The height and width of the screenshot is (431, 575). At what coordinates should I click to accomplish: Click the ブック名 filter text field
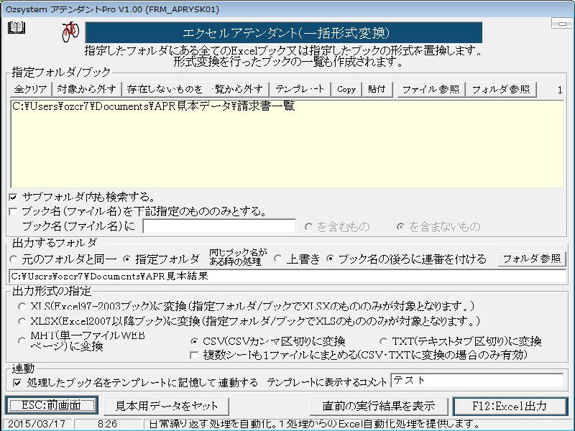218,227
